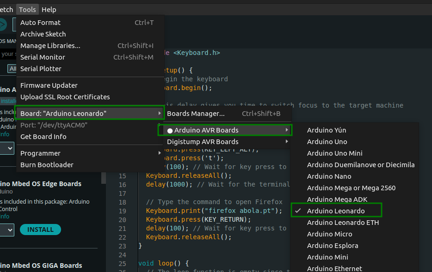The width and height of the screenshot is (432, 272).
Task: Click Burn Bootloader menu item
Action: [x=47, y=165]
